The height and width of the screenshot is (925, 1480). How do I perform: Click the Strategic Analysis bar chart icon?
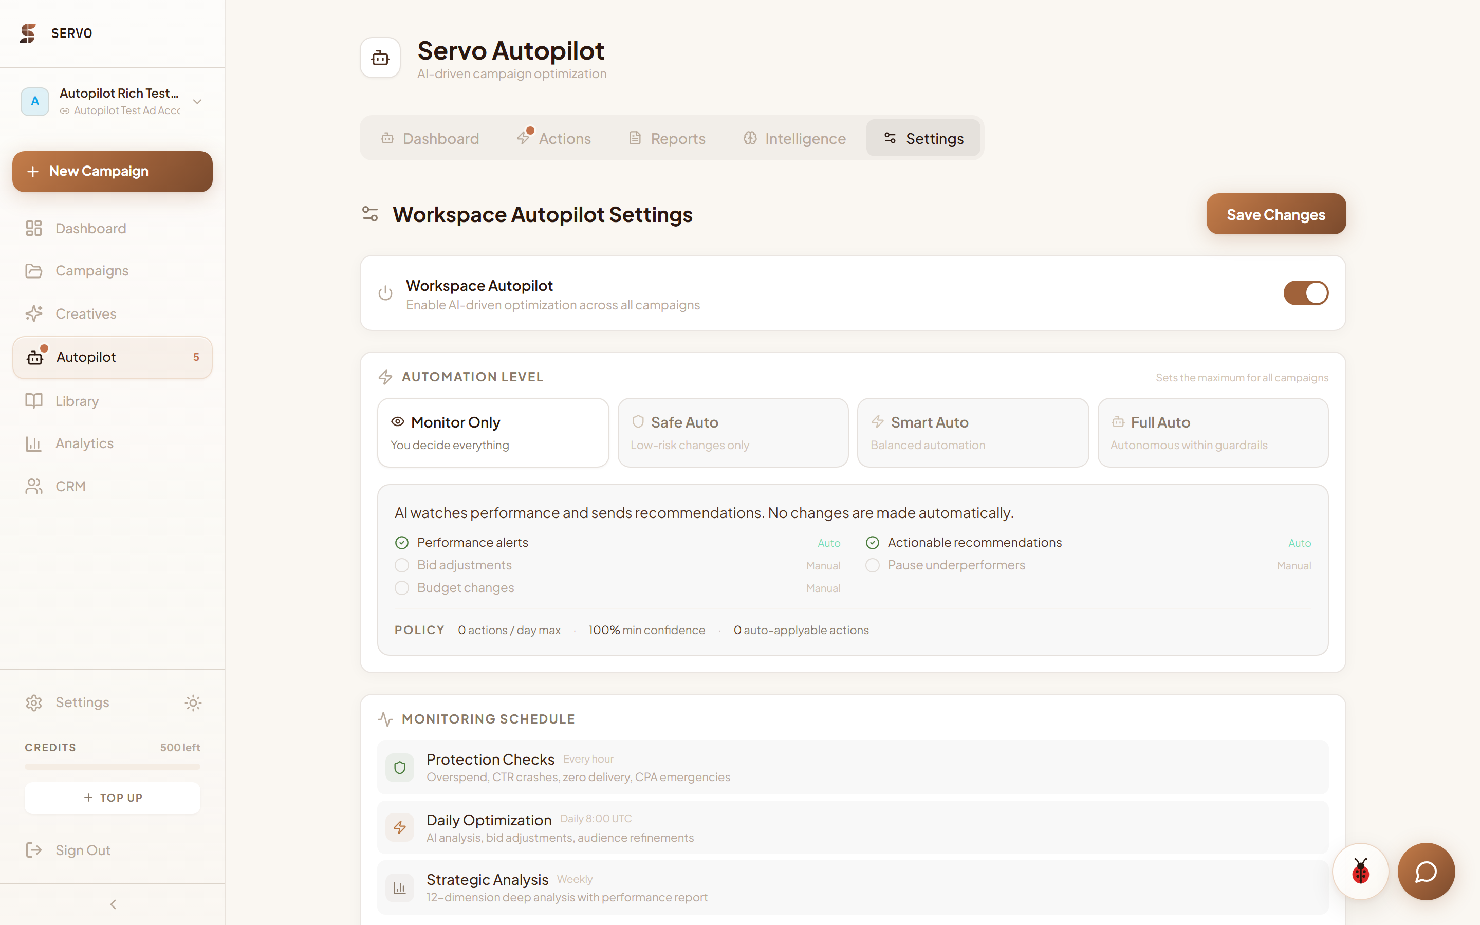(400, 887)
